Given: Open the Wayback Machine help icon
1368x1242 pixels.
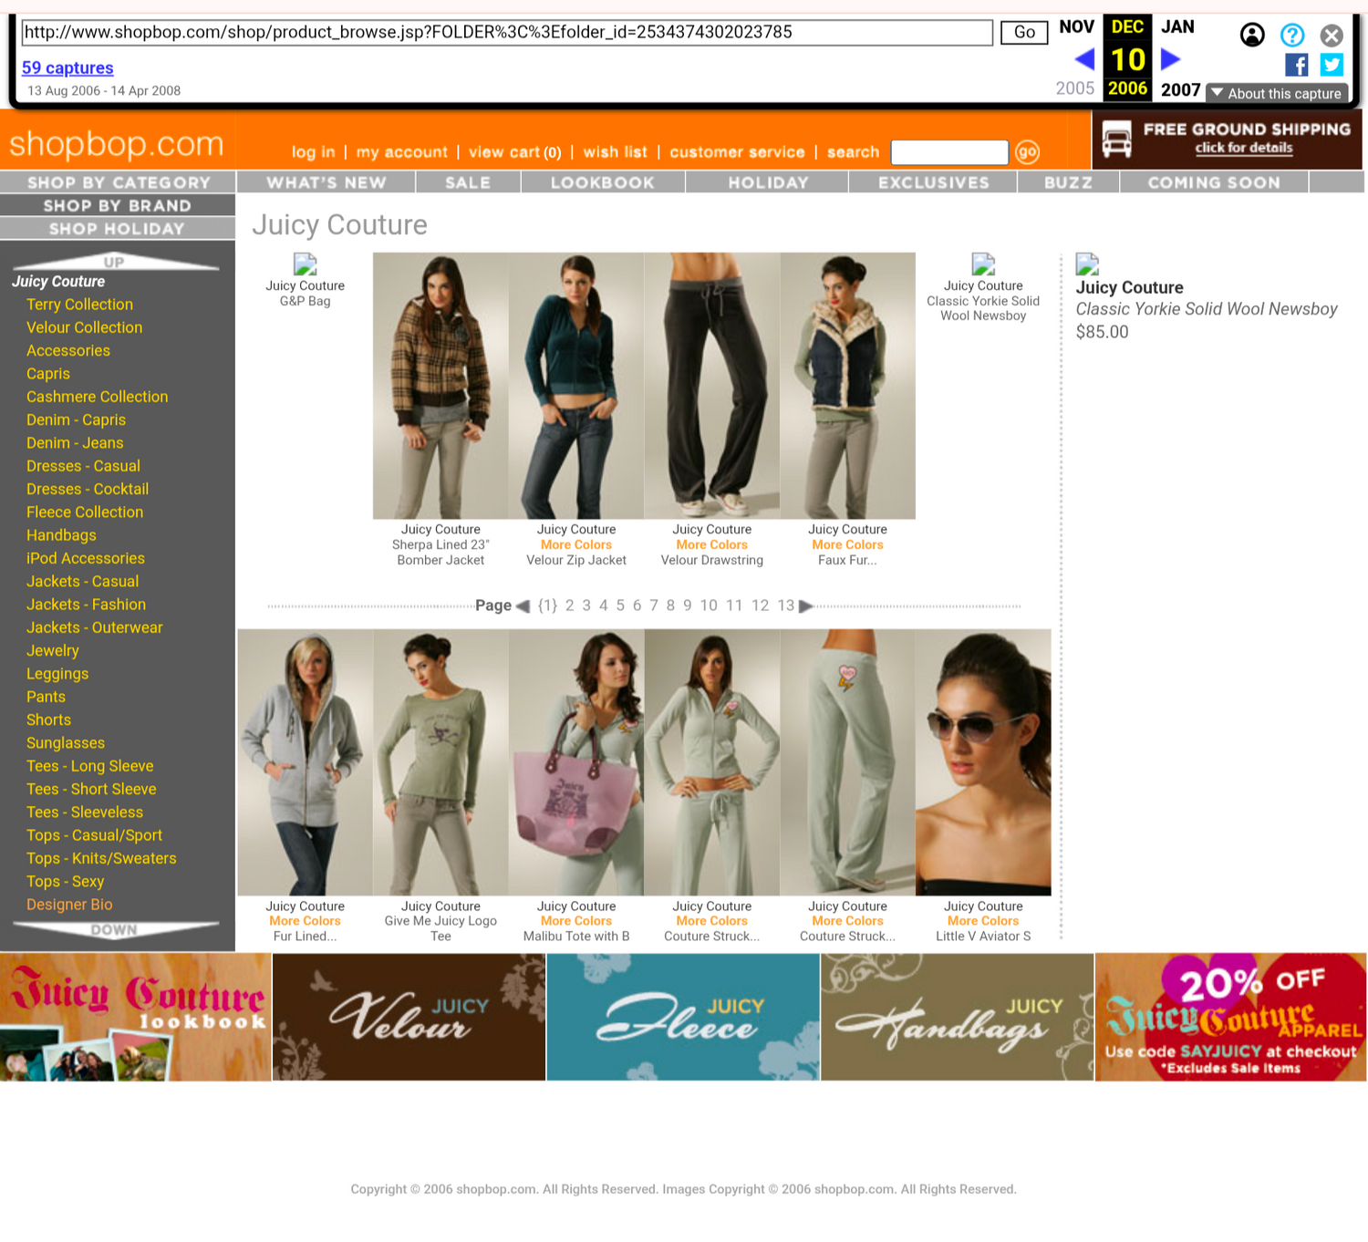Looking at the screenshot, I should point(1292,35).
